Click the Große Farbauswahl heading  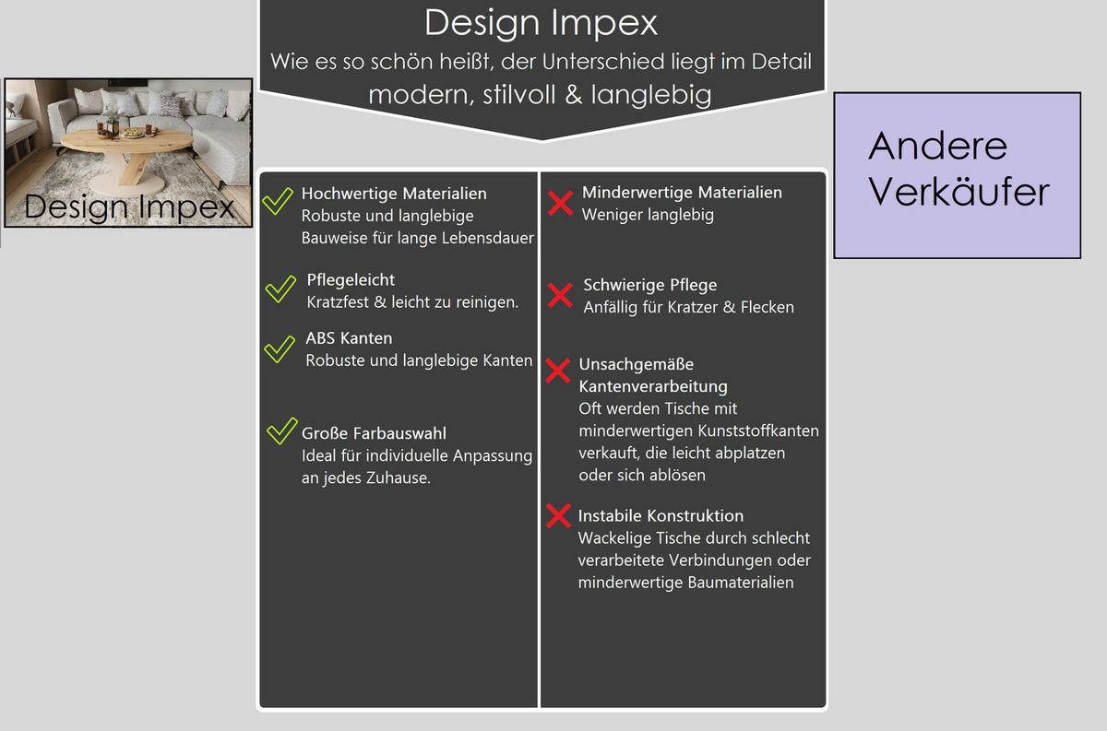[374, 433]
